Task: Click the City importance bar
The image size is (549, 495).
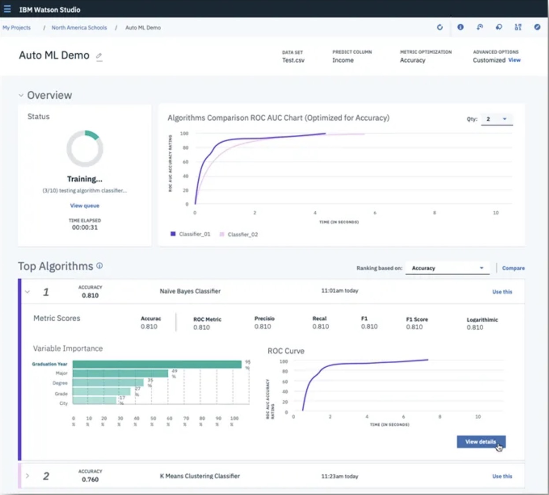Action: click(94, 400)
